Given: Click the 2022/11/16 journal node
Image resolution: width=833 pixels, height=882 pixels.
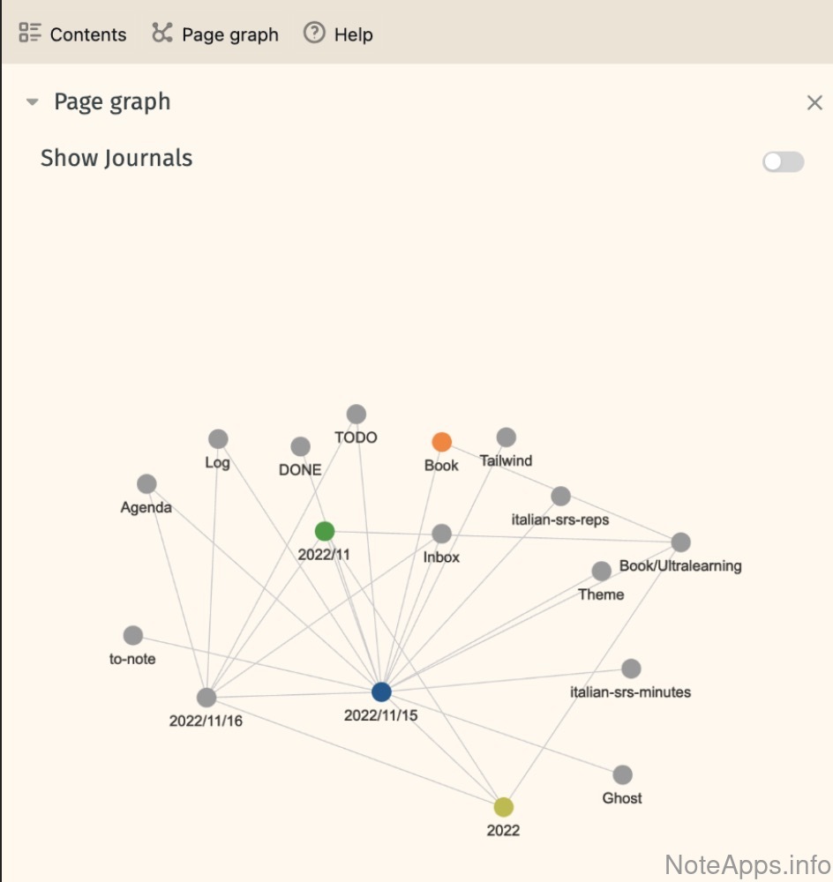Looking at the screenshot, I should (x=206, y=698).
